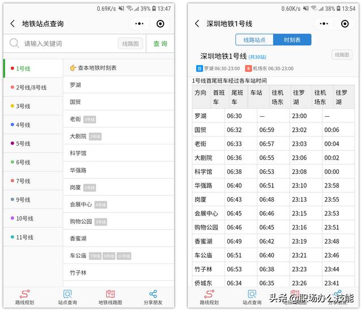Tap the red 末 last-train badge
This screenshot has height=311, width=362.
(x=248, y=69)
